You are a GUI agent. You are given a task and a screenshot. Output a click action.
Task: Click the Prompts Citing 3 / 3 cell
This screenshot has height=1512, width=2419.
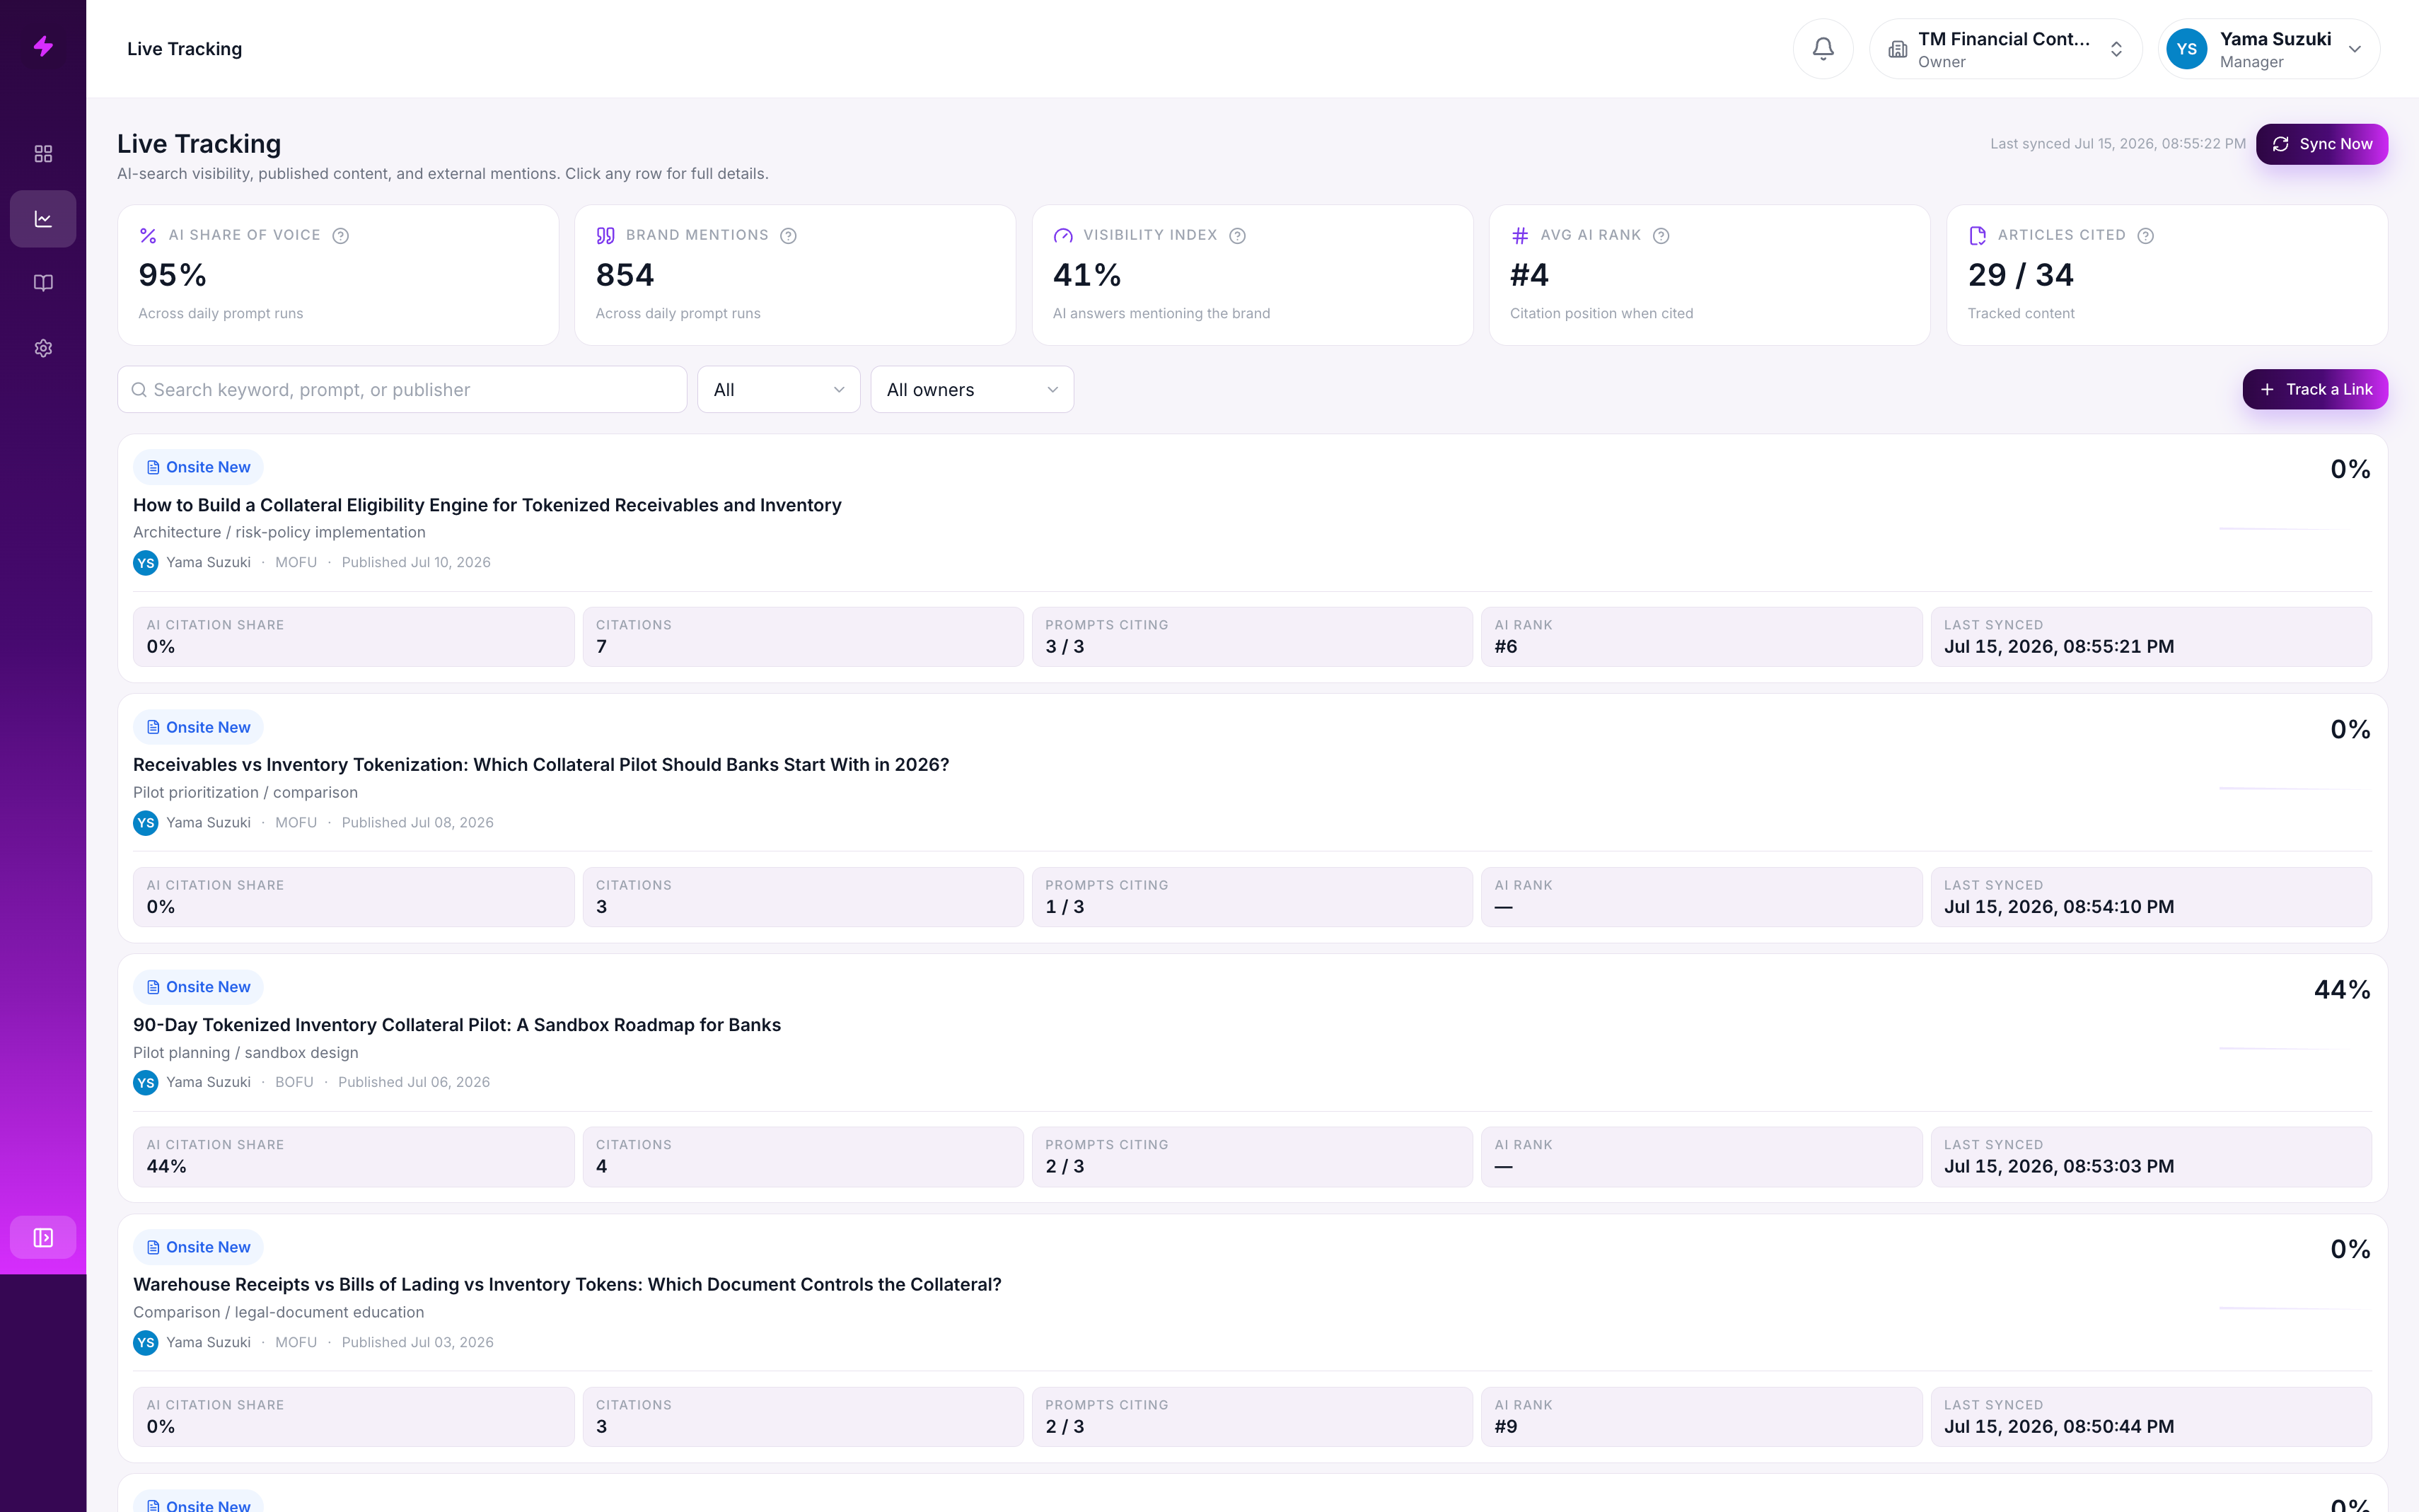(x=1252, y=637)
